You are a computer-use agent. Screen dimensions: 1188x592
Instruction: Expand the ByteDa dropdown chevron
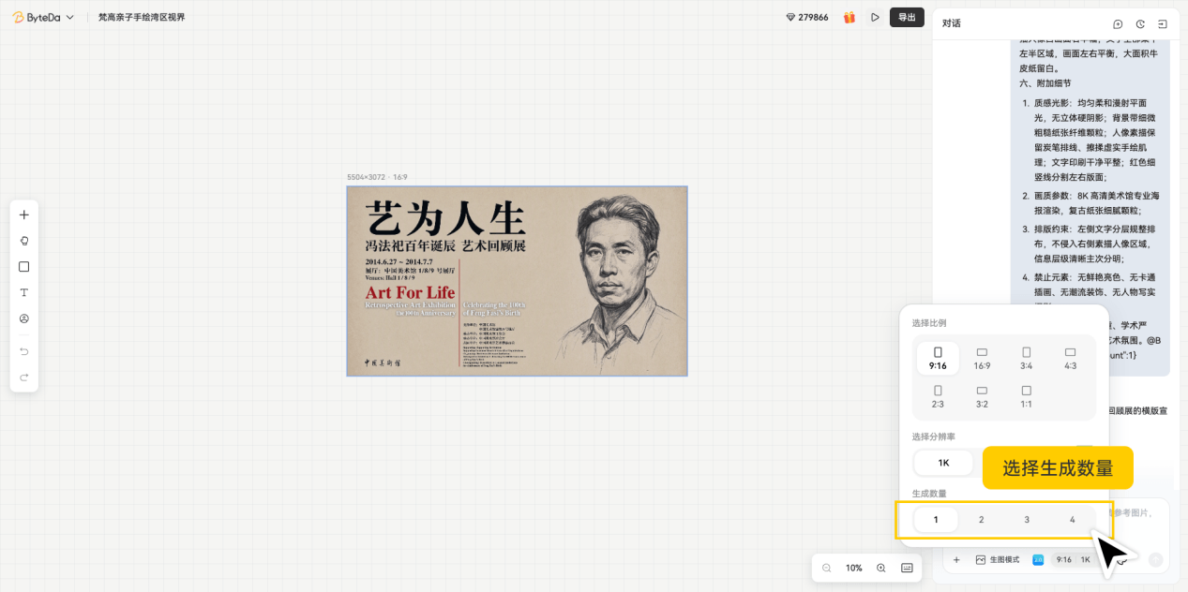70,17
